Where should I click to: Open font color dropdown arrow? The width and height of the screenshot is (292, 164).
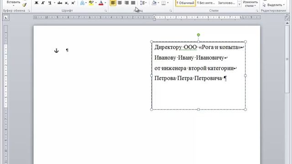pos(105,3)
